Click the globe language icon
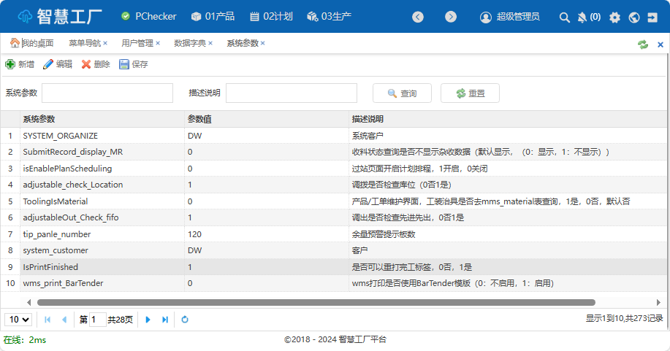This screenshot has width=670, height=351. pyautogui.click(x=633, y=17)
